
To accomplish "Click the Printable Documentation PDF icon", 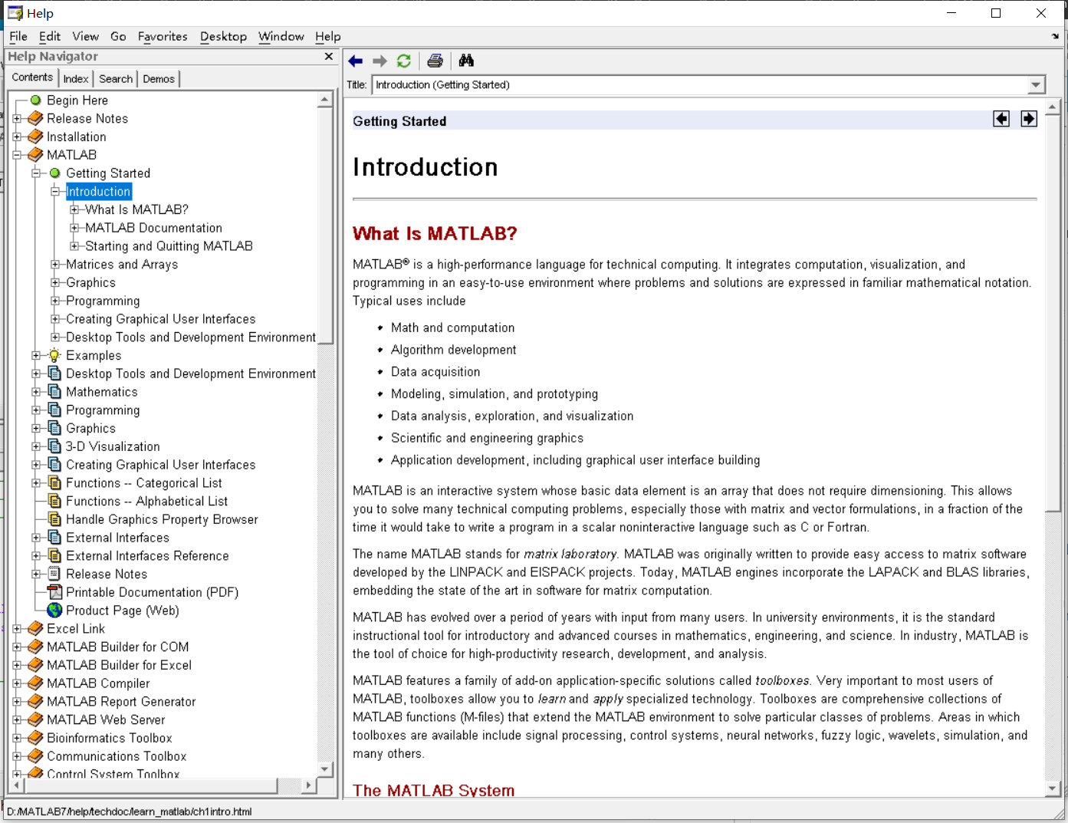I will (54, 592).
